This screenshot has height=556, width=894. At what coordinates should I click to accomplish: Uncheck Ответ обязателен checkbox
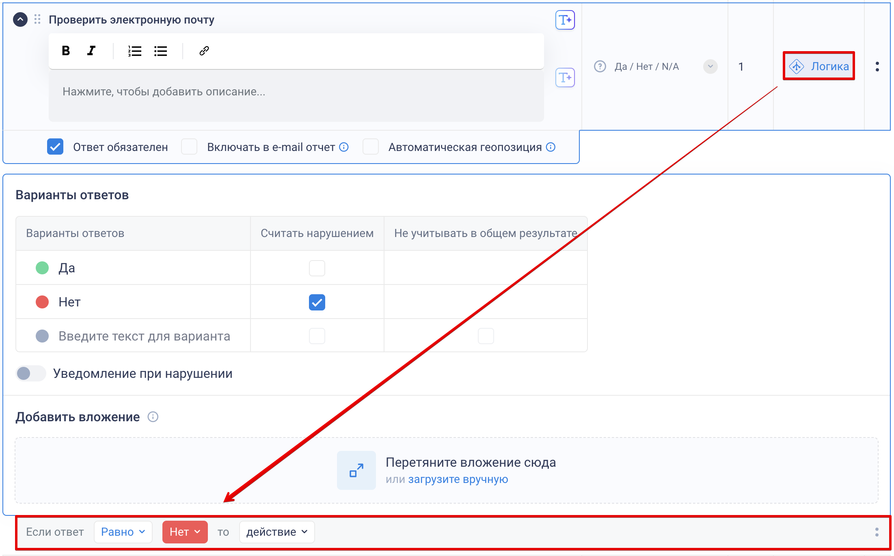(55, 147)
